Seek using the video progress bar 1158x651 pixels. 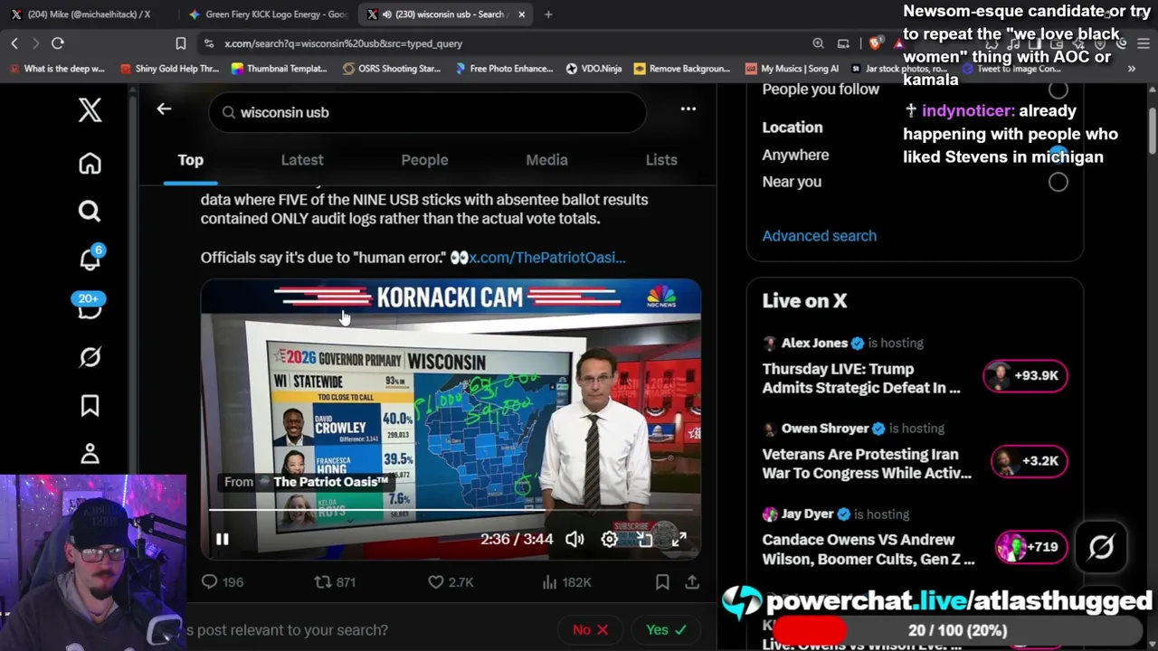(451, 511)
